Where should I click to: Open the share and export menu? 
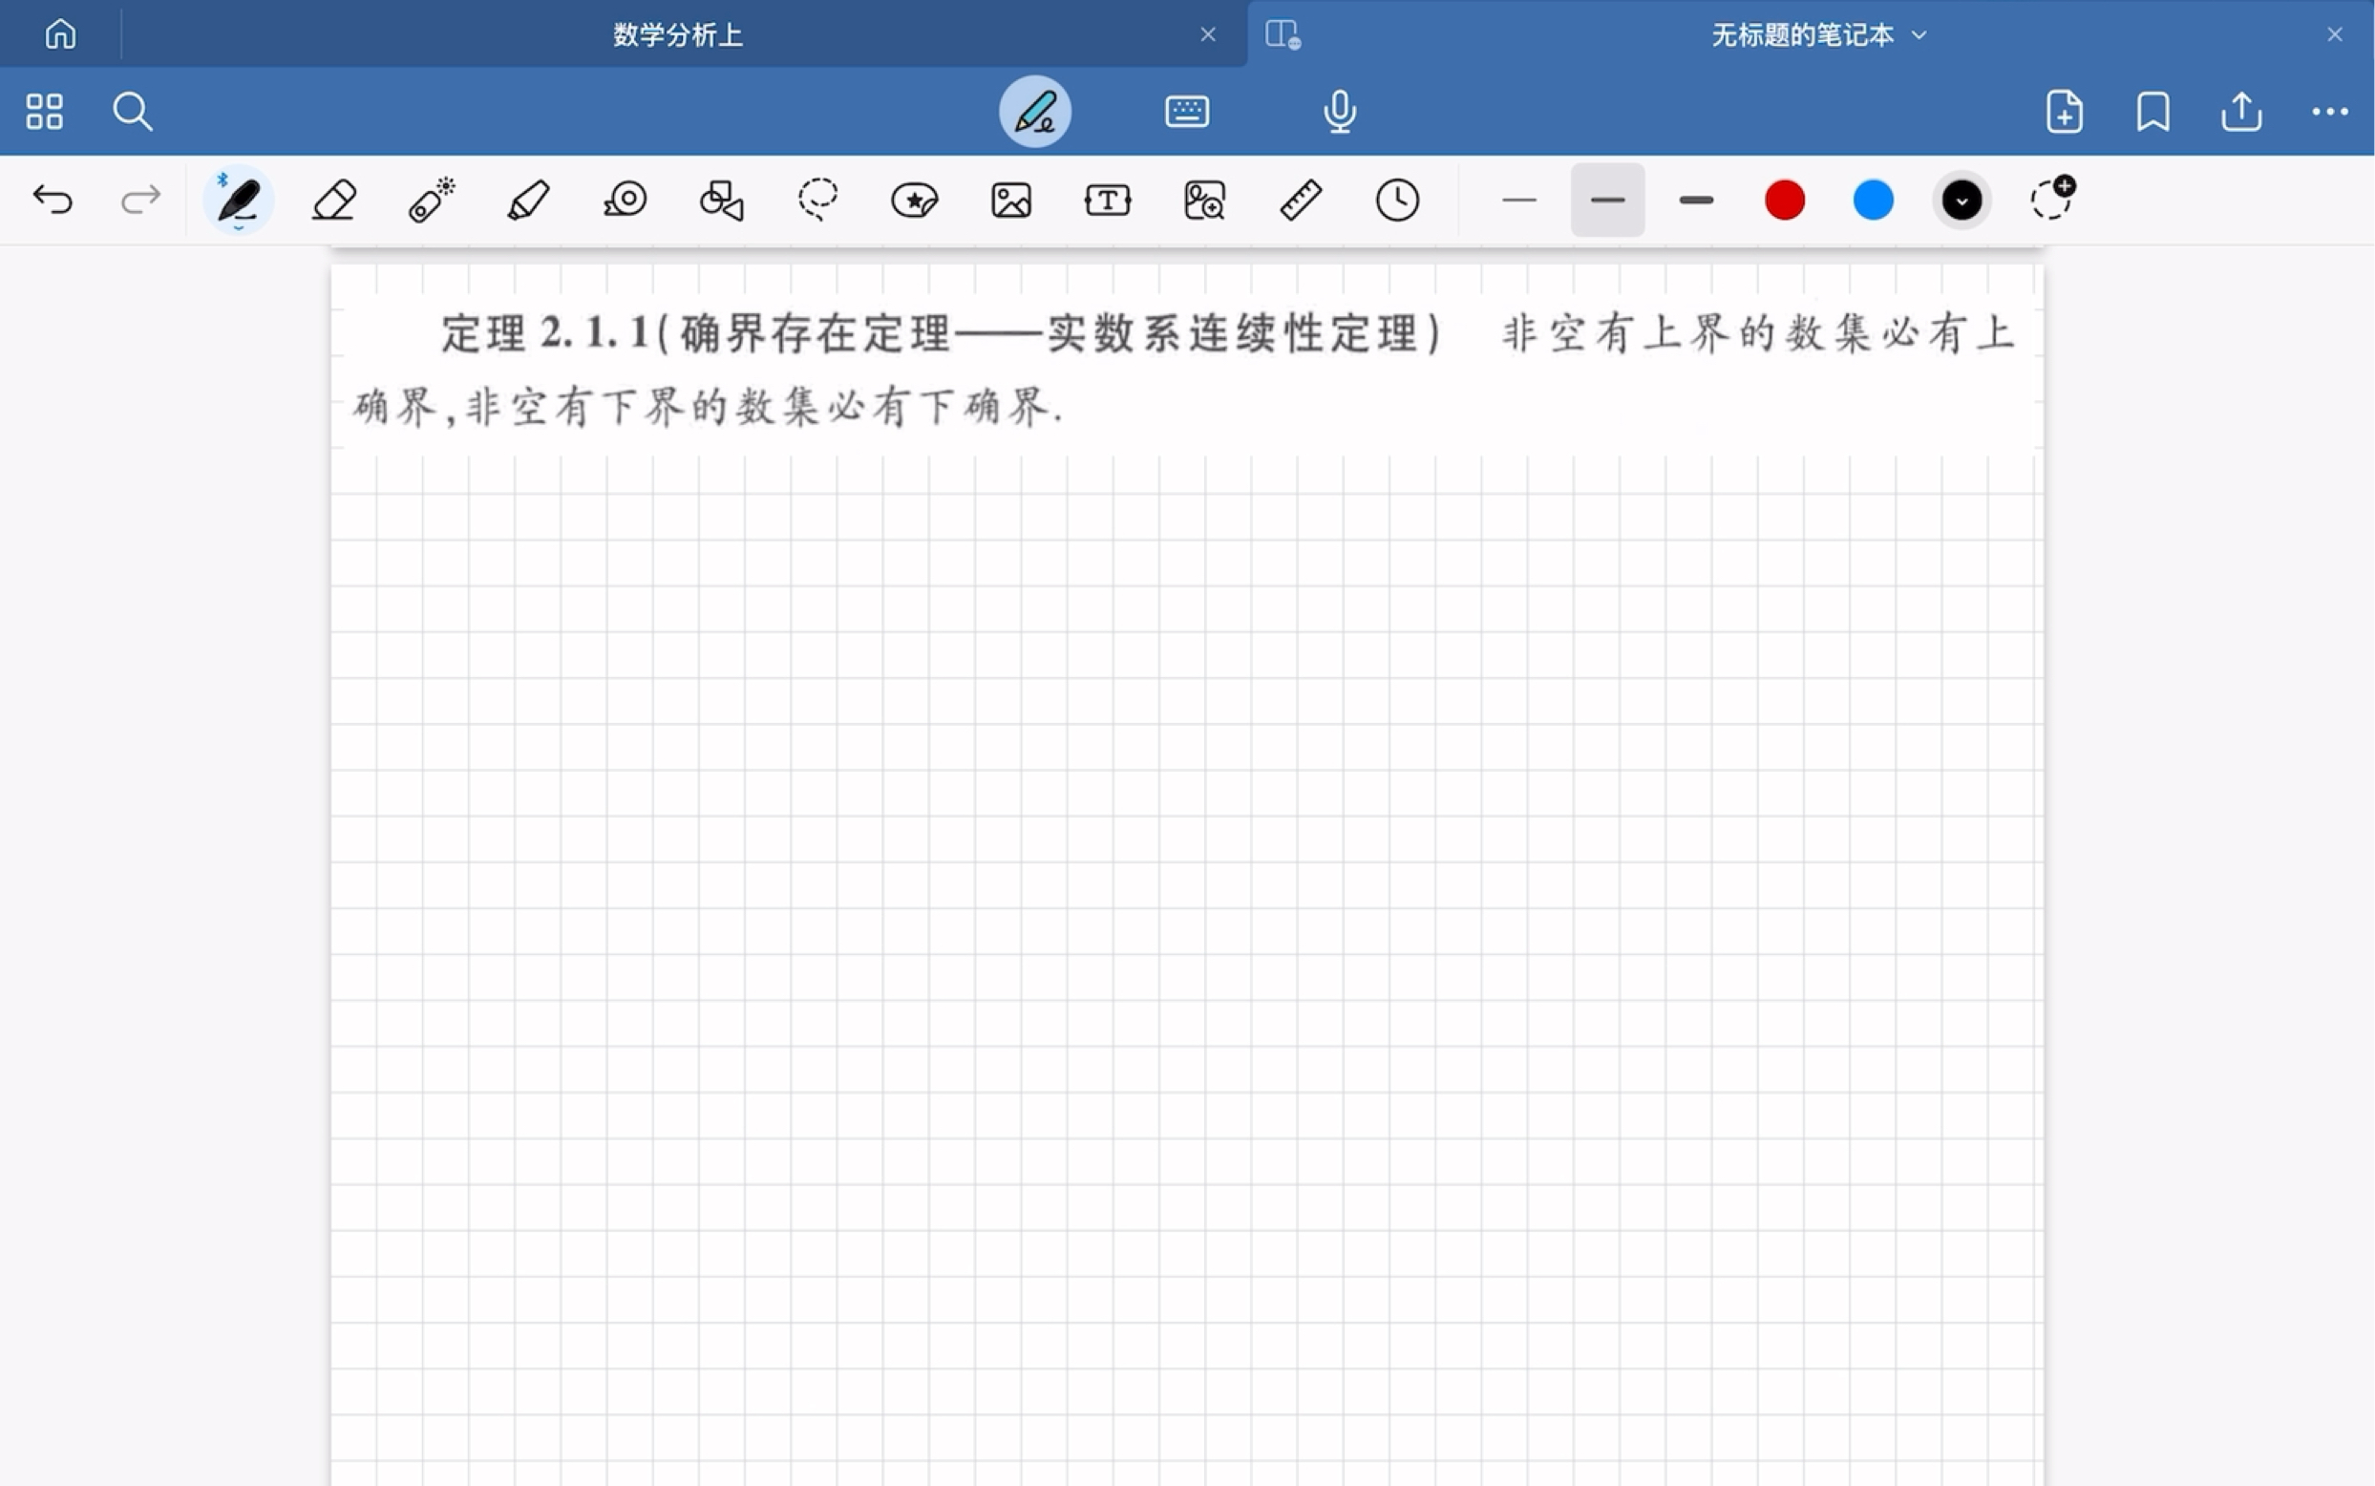coord(2240,111)
